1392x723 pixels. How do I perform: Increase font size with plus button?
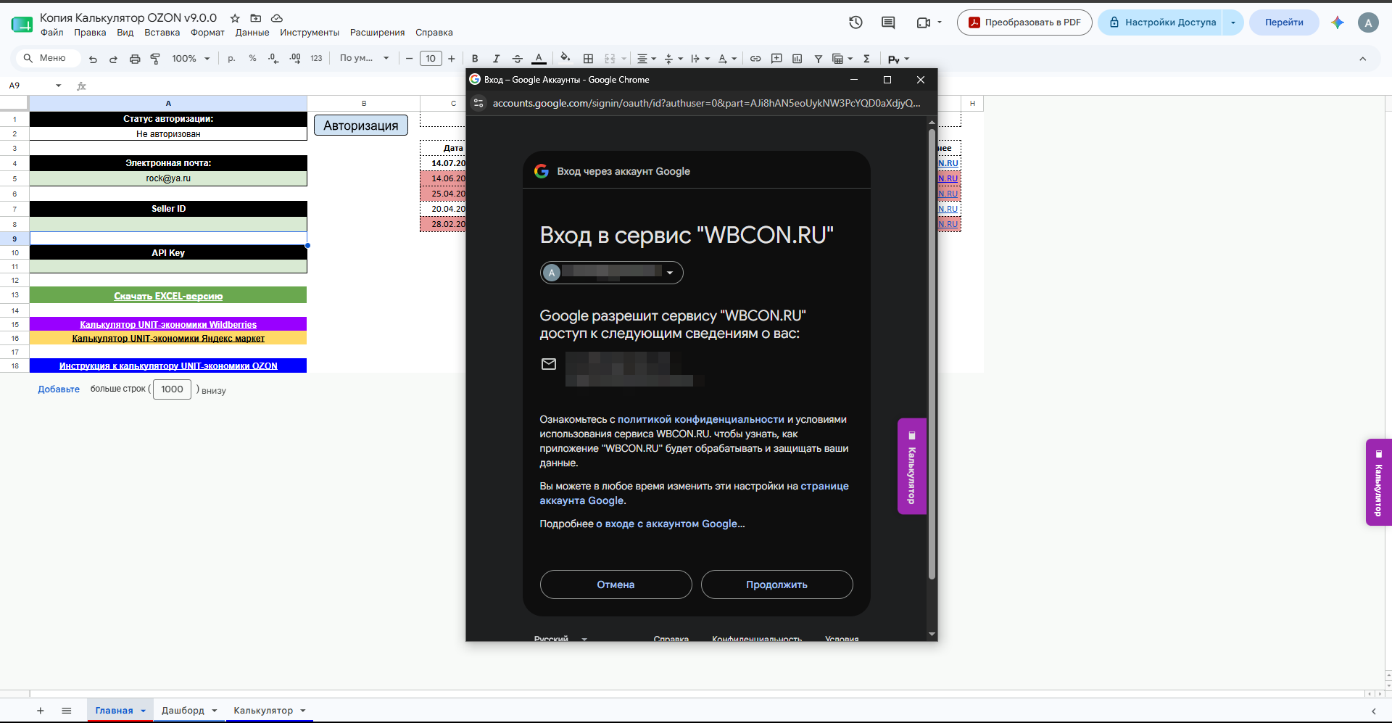[452, 59]
